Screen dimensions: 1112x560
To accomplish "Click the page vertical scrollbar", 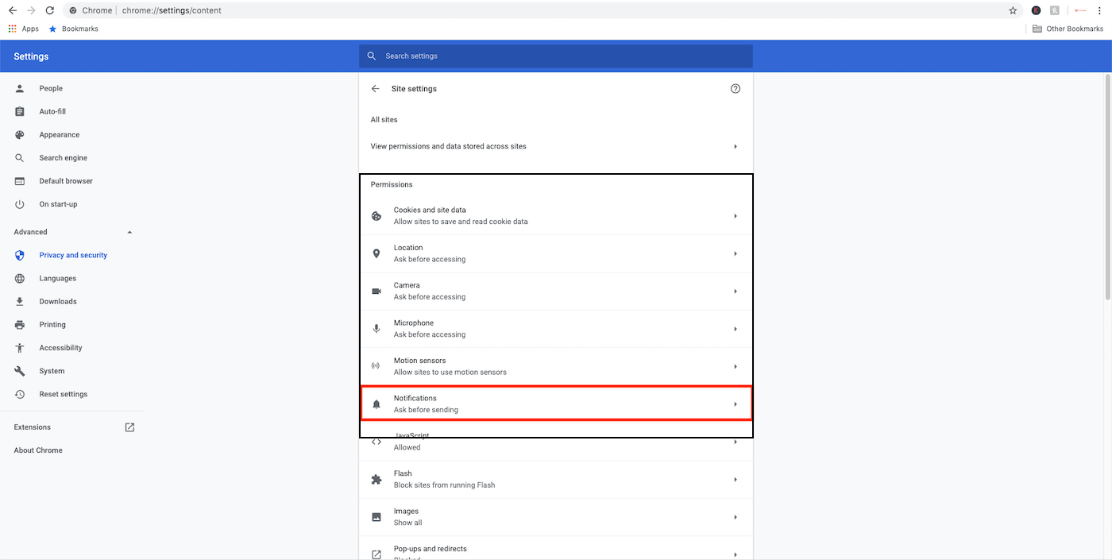I will point(1107,187).
